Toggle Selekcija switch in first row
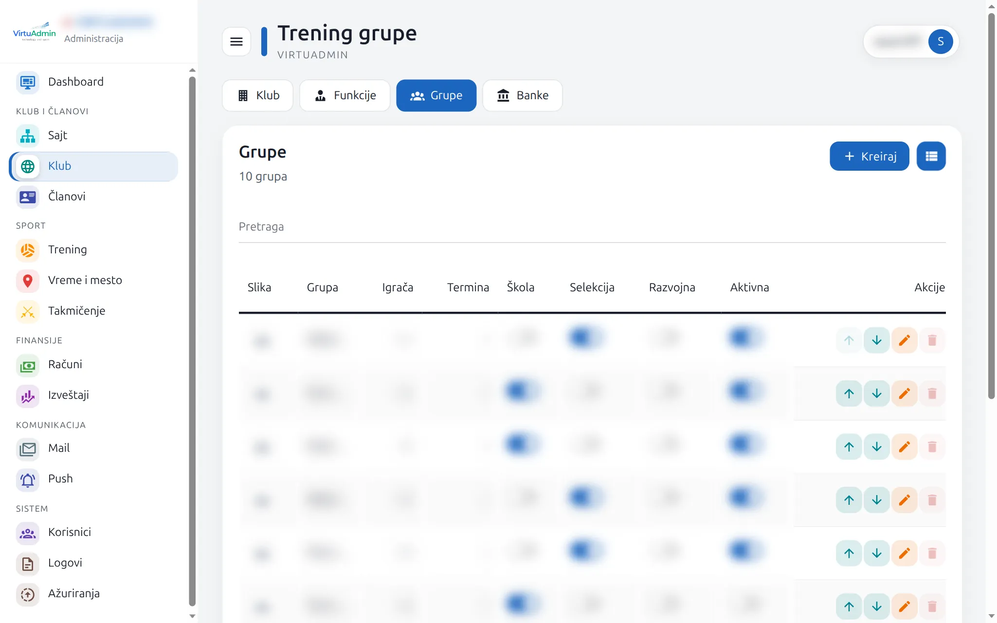Image resolution: width=997 pixels, height=623 pixels. 586,338
